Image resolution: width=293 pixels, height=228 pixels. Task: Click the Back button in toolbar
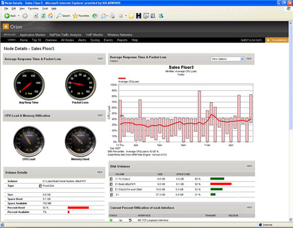click(x=10, y=16)
